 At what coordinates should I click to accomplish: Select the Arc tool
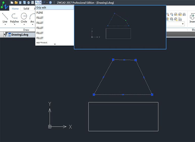pyautogui.click(x=32, y=18)
